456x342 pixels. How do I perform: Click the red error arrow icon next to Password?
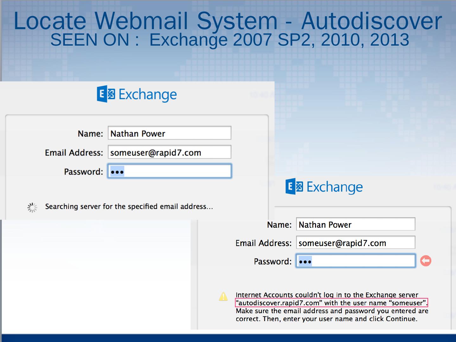pos(426,261)
